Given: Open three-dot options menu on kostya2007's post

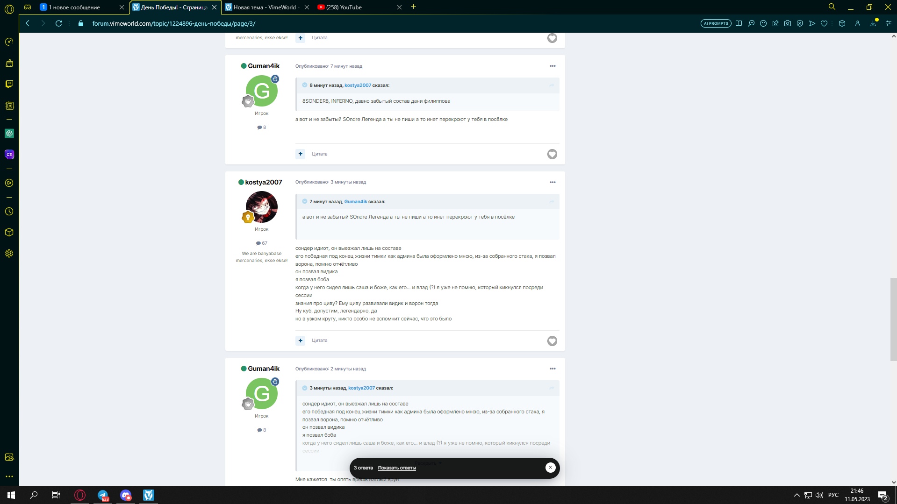Looking at the screenshot, I should coord(553,182).
